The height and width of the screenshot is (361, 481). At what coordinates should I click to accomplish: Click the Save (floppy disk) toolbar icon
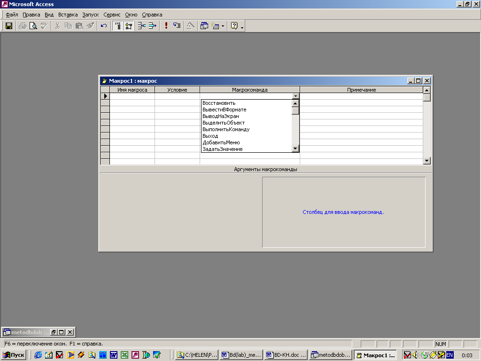pyautogui.click(x=9, y=26)
